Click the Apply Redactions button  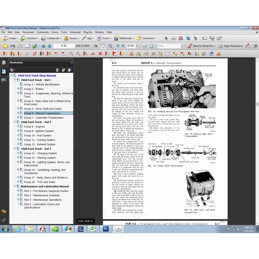tap(231, 46)
